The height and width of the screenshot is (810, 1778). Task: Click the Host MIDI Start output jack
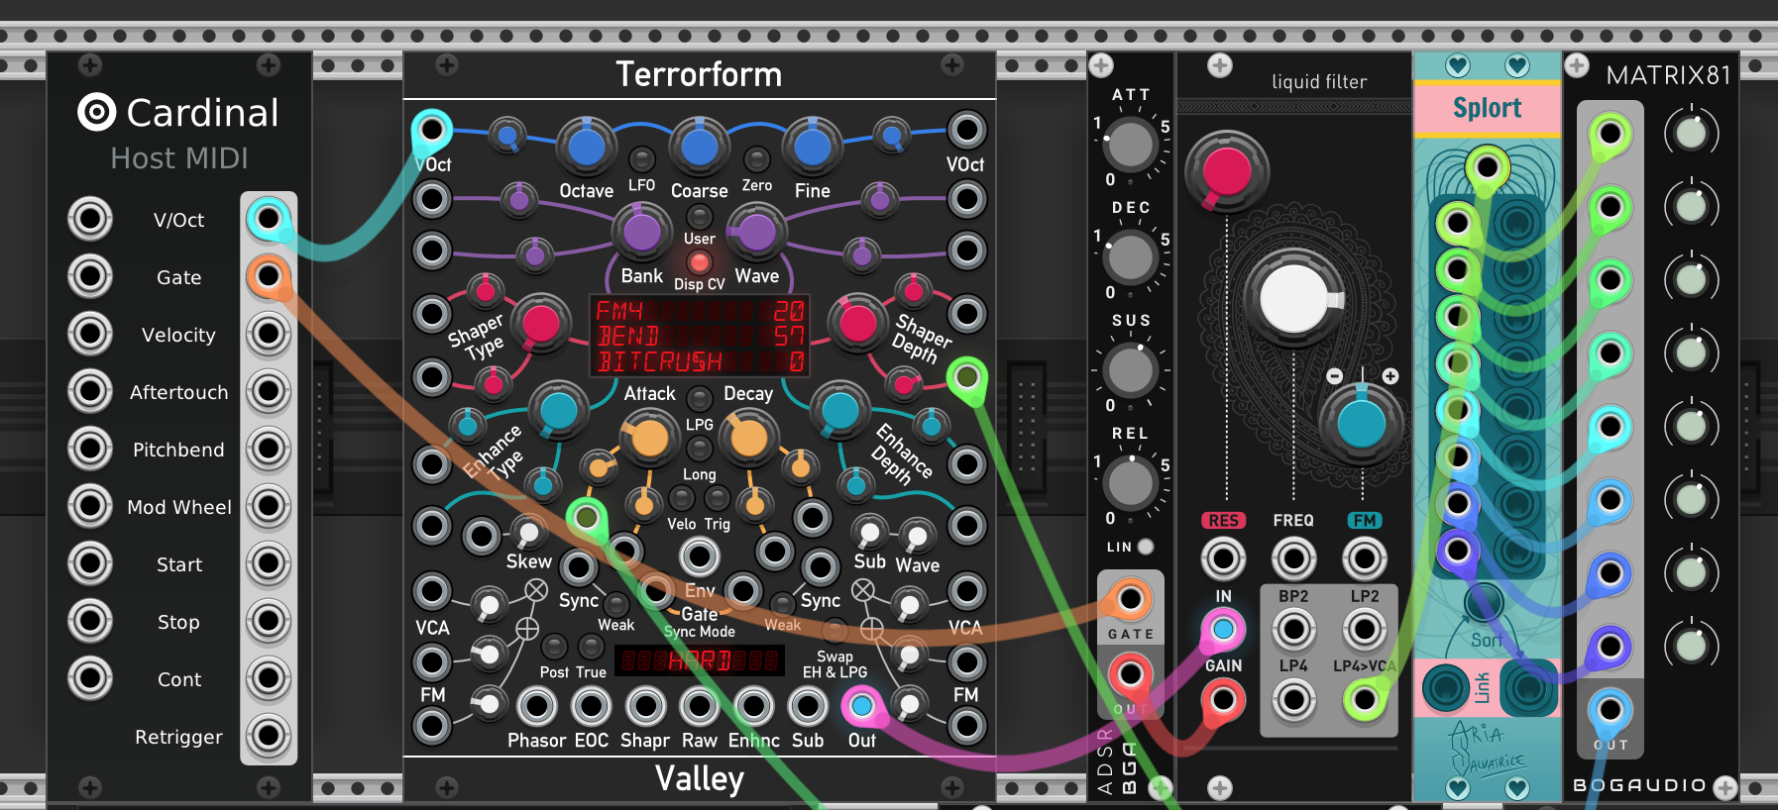[269, 564]
